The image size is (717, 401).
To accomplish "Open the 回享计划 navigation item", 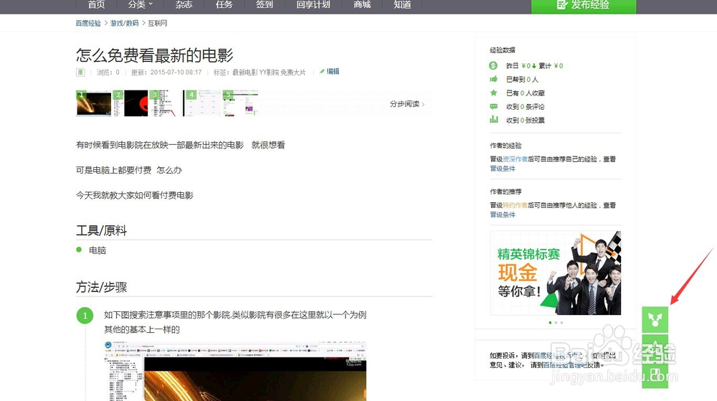I will 313,4.
